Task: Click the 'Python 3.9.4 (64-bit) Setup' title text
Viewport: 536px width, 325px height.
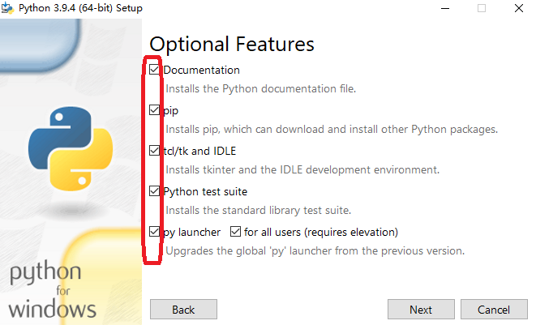Action: (81, 8)
